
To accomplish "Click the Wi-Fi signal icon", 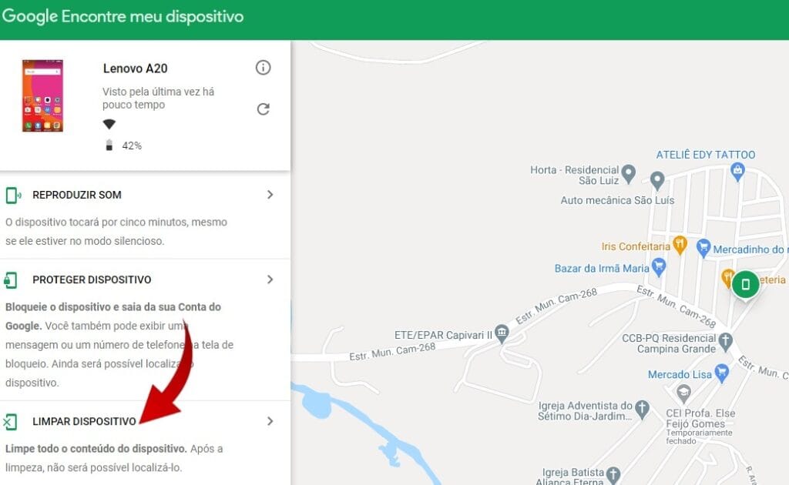I will (x=109, y=124).
